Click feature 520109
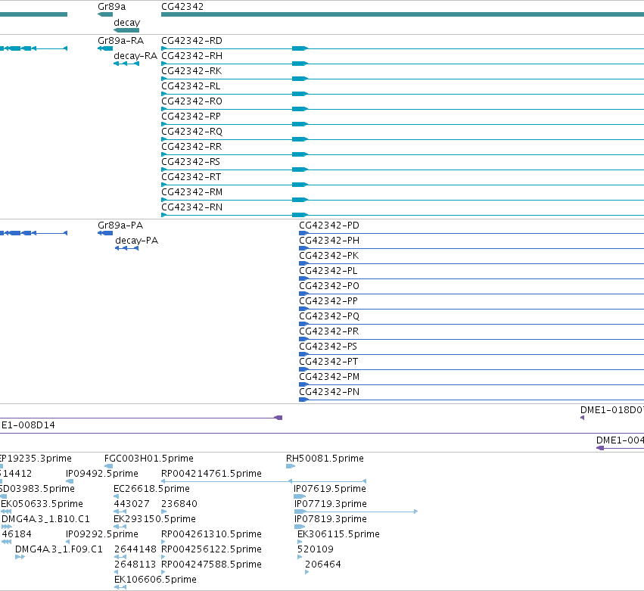644x591 pixels. tap(316, 550)
